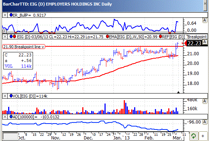Click the +.56 change value

pyautogui.click(x=26, y=60)
